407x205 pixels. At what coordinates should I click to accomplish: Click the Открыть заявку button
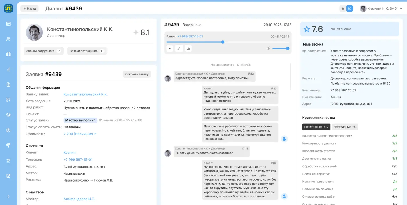pyautogui.click(x=137, y=74)
